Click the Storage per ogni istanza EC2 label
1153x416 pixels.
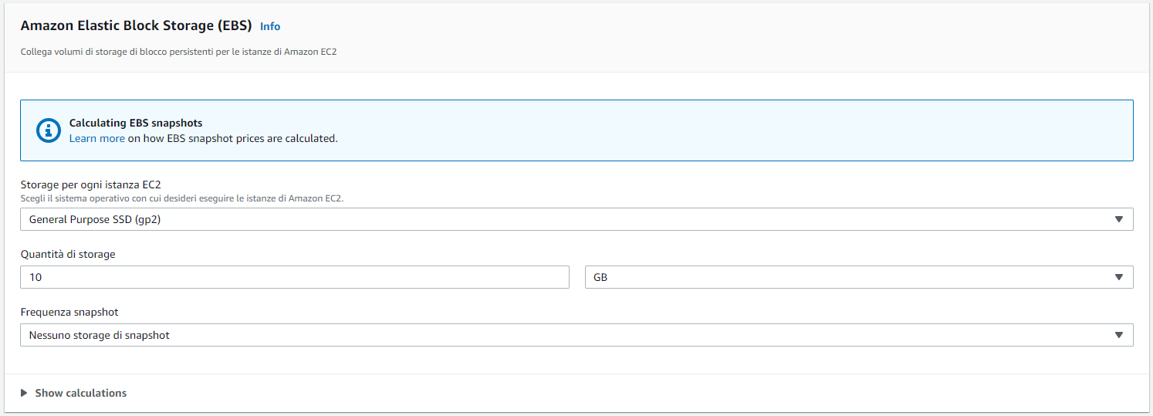point(90,184)
